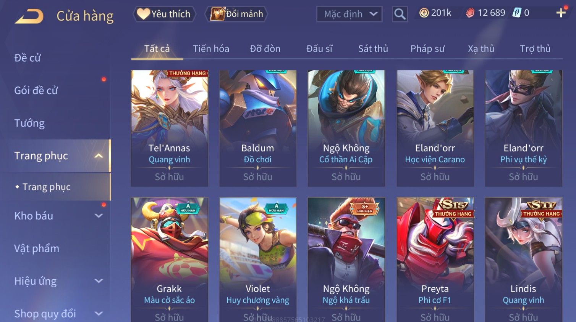Tap the golden back arrow icon

29,16
